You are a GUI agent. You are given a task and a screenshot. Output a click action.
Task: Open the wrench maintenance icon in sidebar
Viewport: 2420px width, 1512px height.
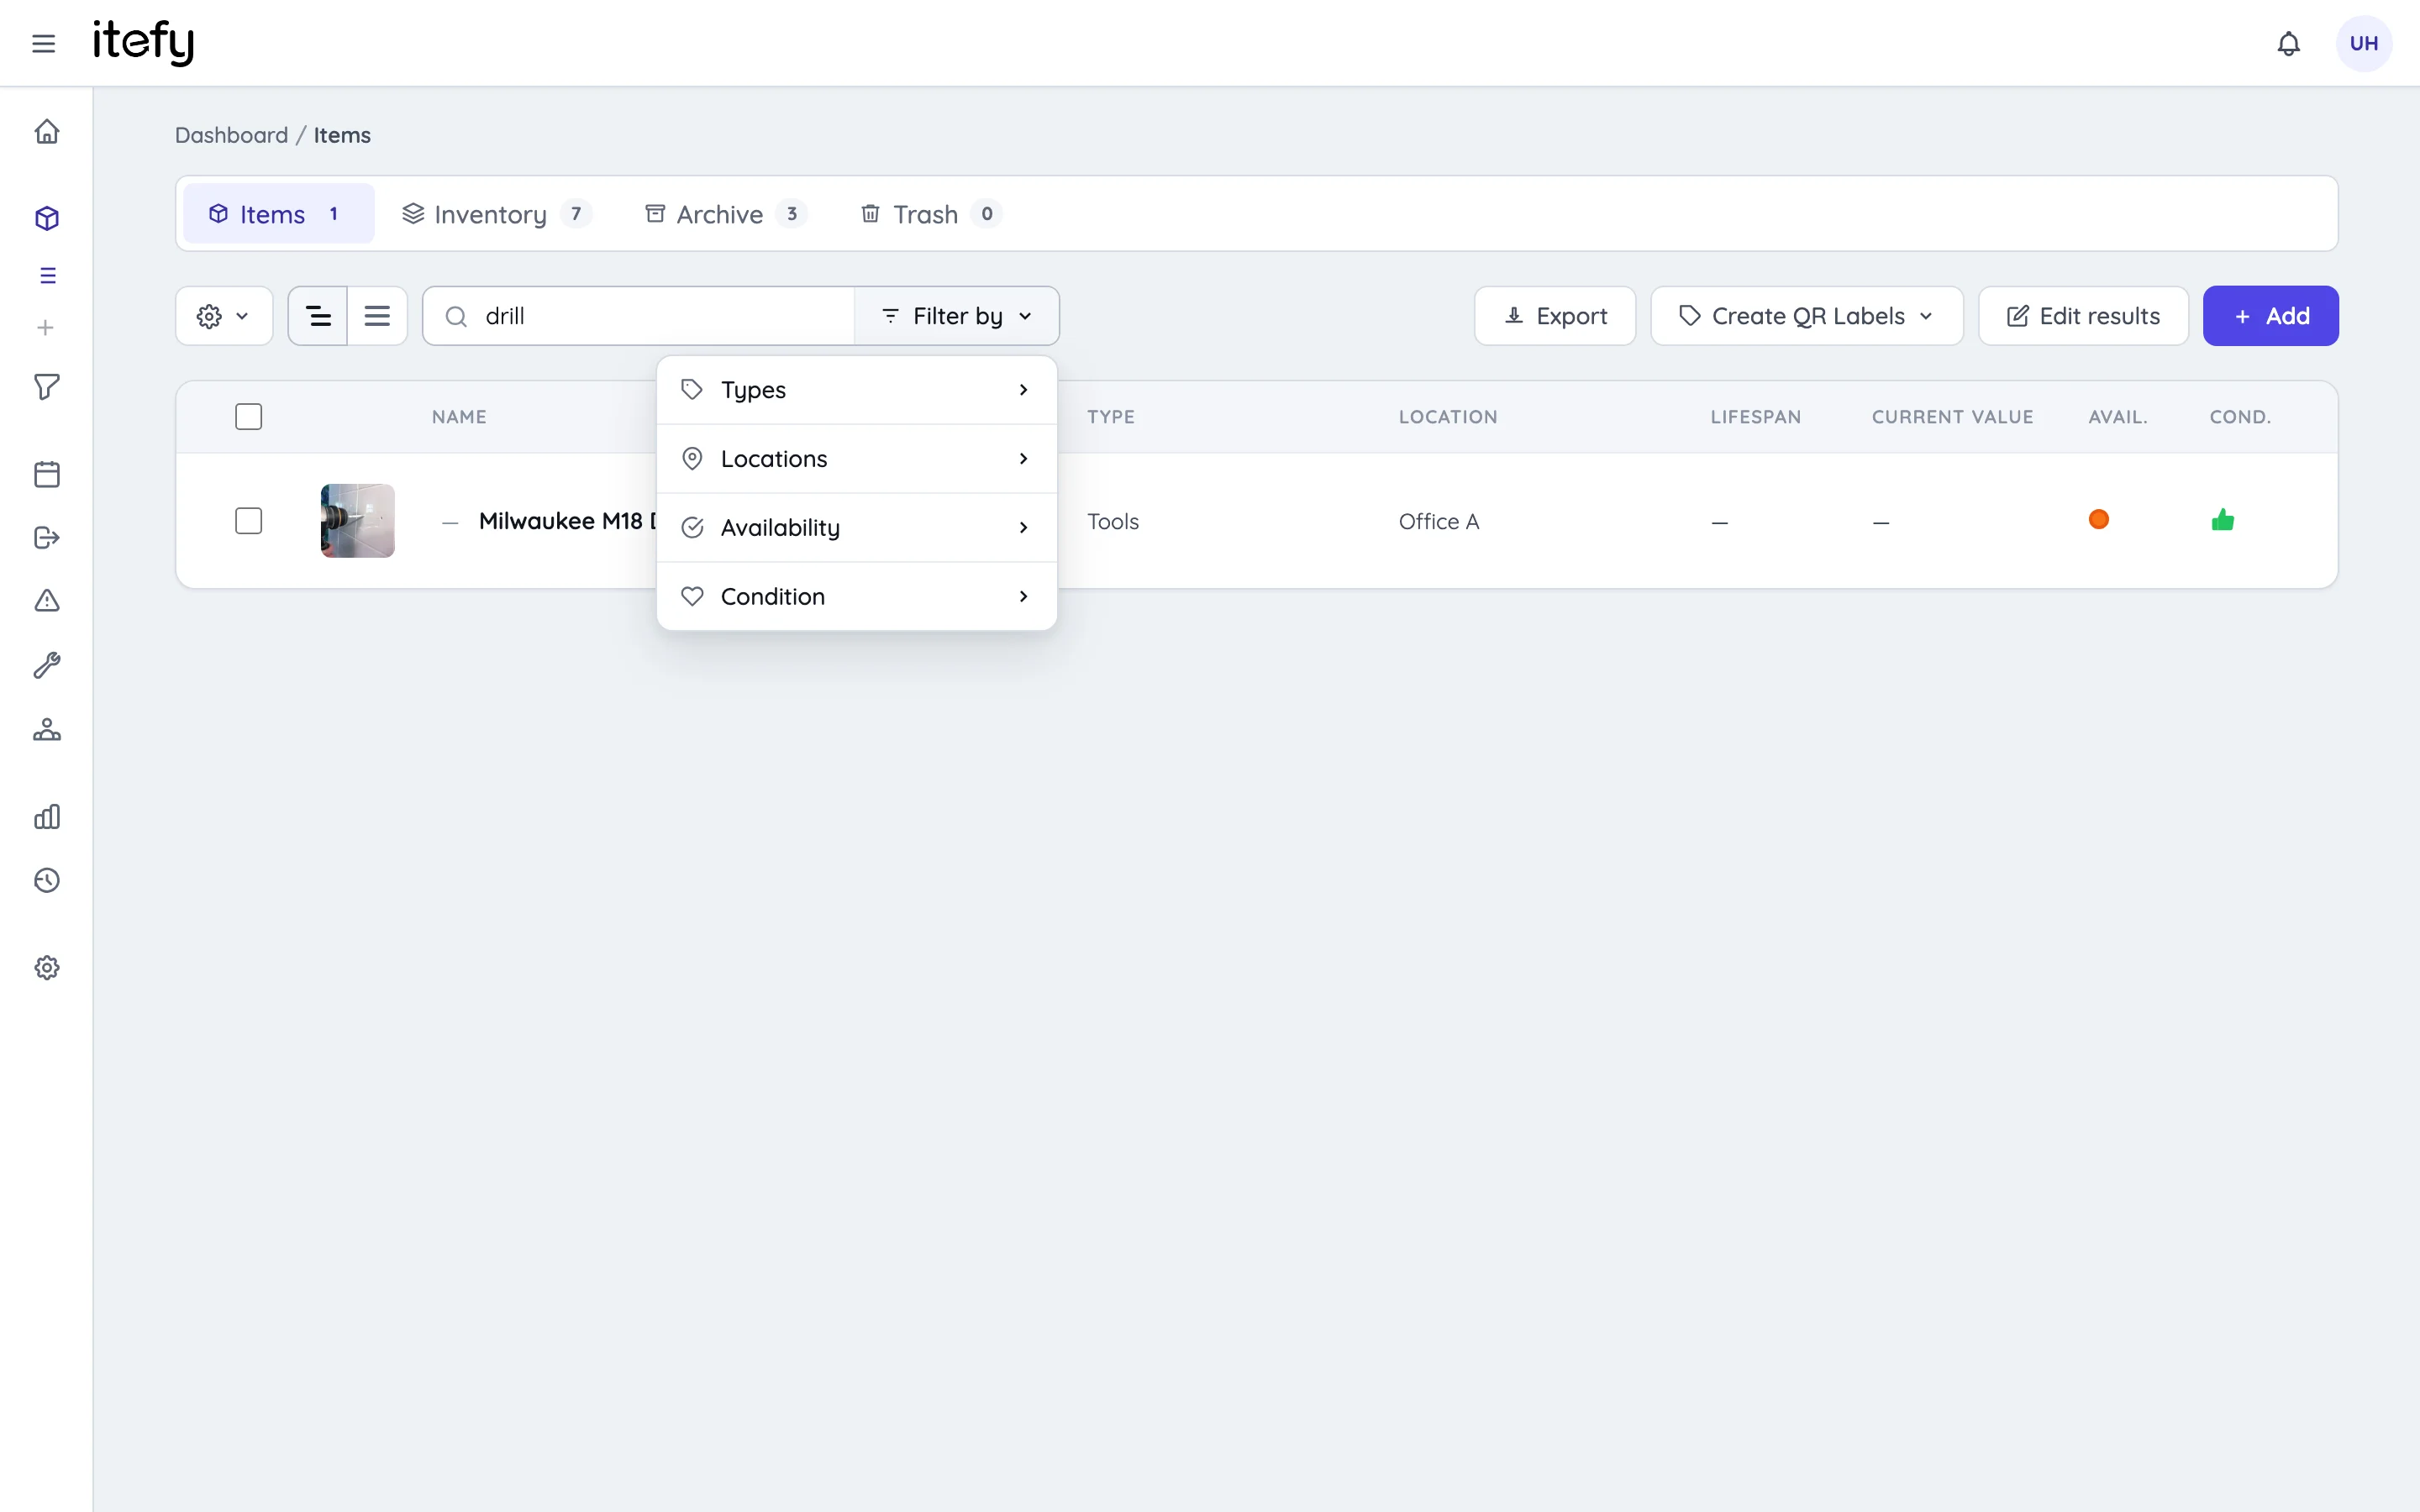tap(47, 665)
